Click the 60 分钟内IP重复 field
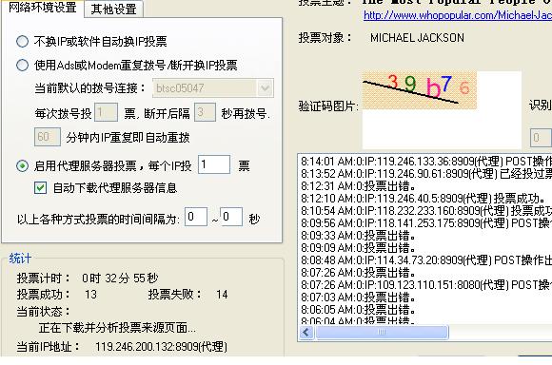552x365 pixels. [x=48, y=137]
